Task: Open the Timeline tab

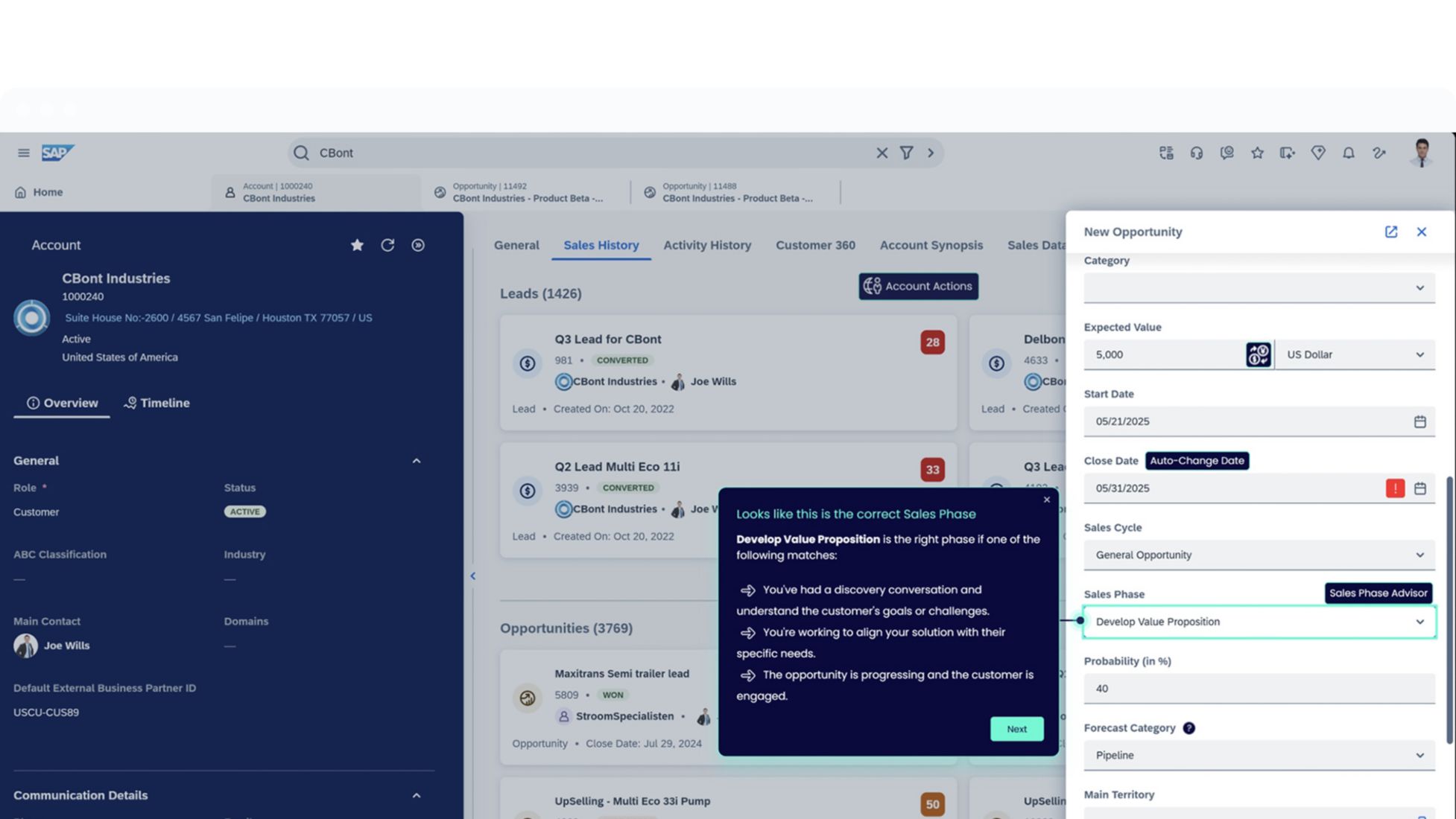Action: click(x=156, y=403)
